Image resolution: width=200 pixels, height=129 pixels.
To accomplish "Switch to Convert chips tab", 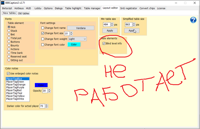I will coord(147,8).
